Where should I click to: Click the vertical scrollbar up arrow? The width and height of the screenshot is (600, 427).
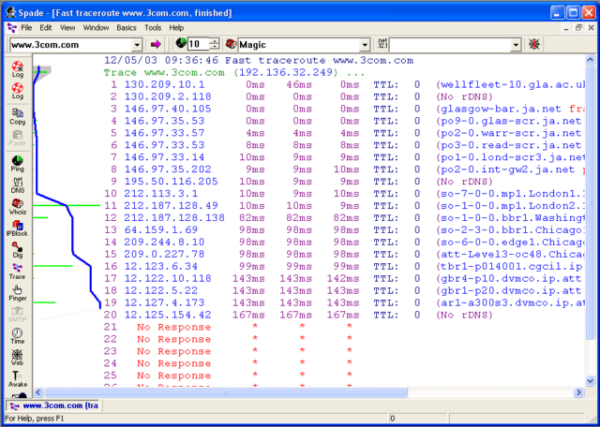[590, 60]
